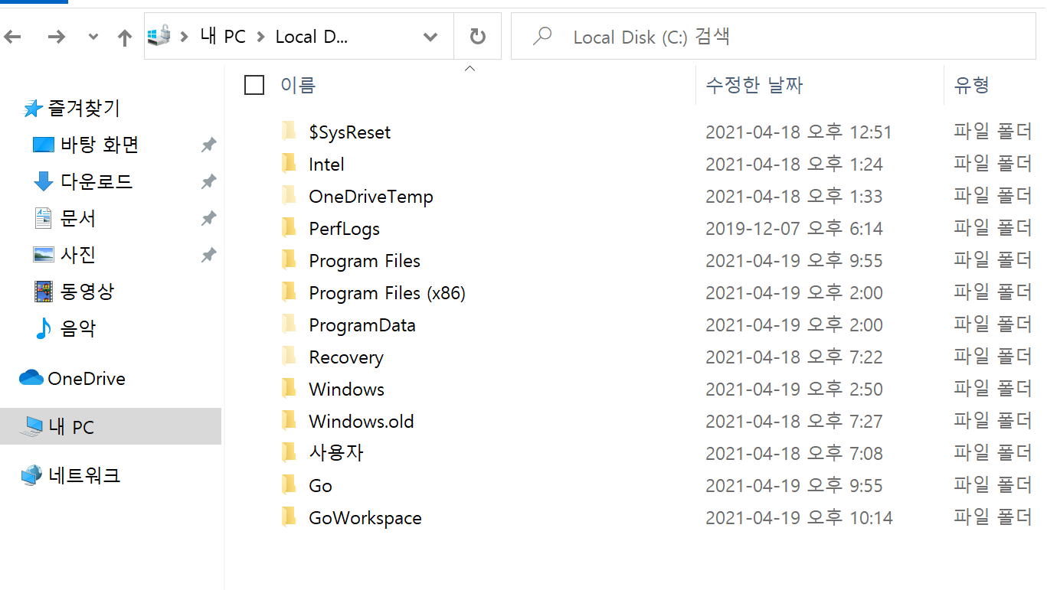Click the OneDrive cloud icon
1047x590 pixels.
pos(31,378)
